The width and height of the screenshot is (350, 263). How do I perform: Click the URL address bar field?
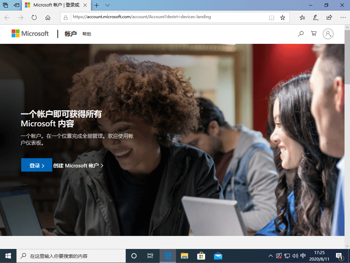[x=167, y=17]
